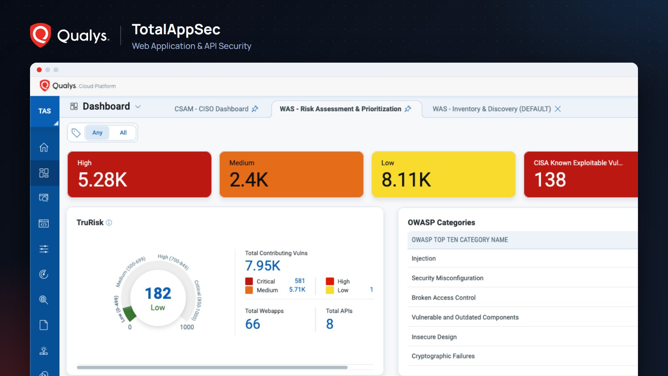Open the Home icon in sidebar

click(x=44, y=147)
